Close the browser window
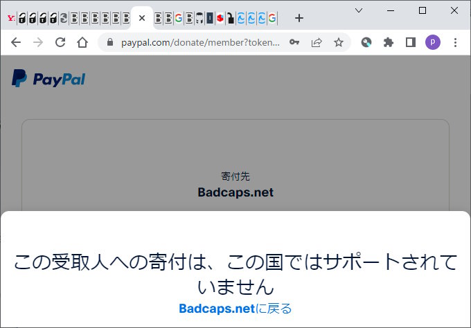The image size is (471, 328). pos(454,10)
